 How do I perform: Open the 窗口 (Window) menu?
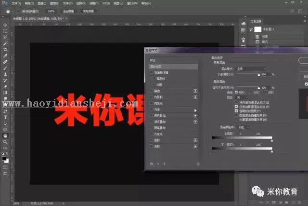click(x=132, y=3)
